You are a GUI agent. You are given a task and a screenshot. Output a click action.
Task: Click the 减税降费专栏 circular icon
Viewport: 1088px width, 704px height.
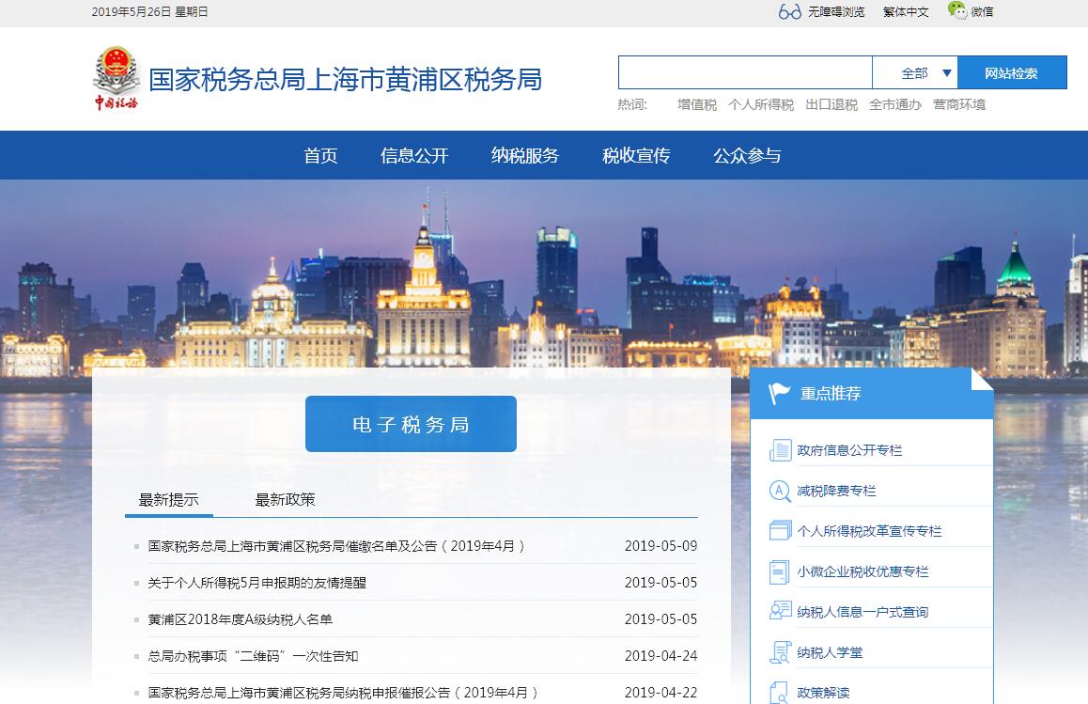(780, 491)
